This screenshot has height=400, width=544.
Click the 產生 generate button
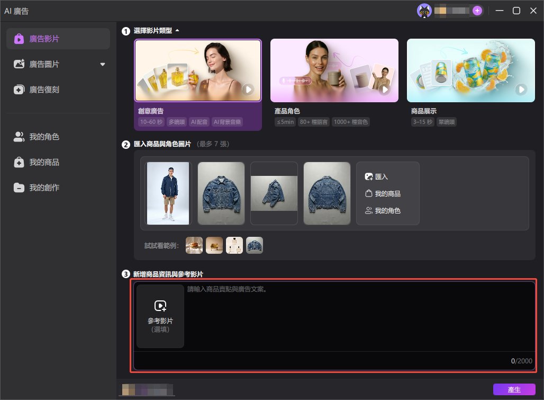click(514, 389)
